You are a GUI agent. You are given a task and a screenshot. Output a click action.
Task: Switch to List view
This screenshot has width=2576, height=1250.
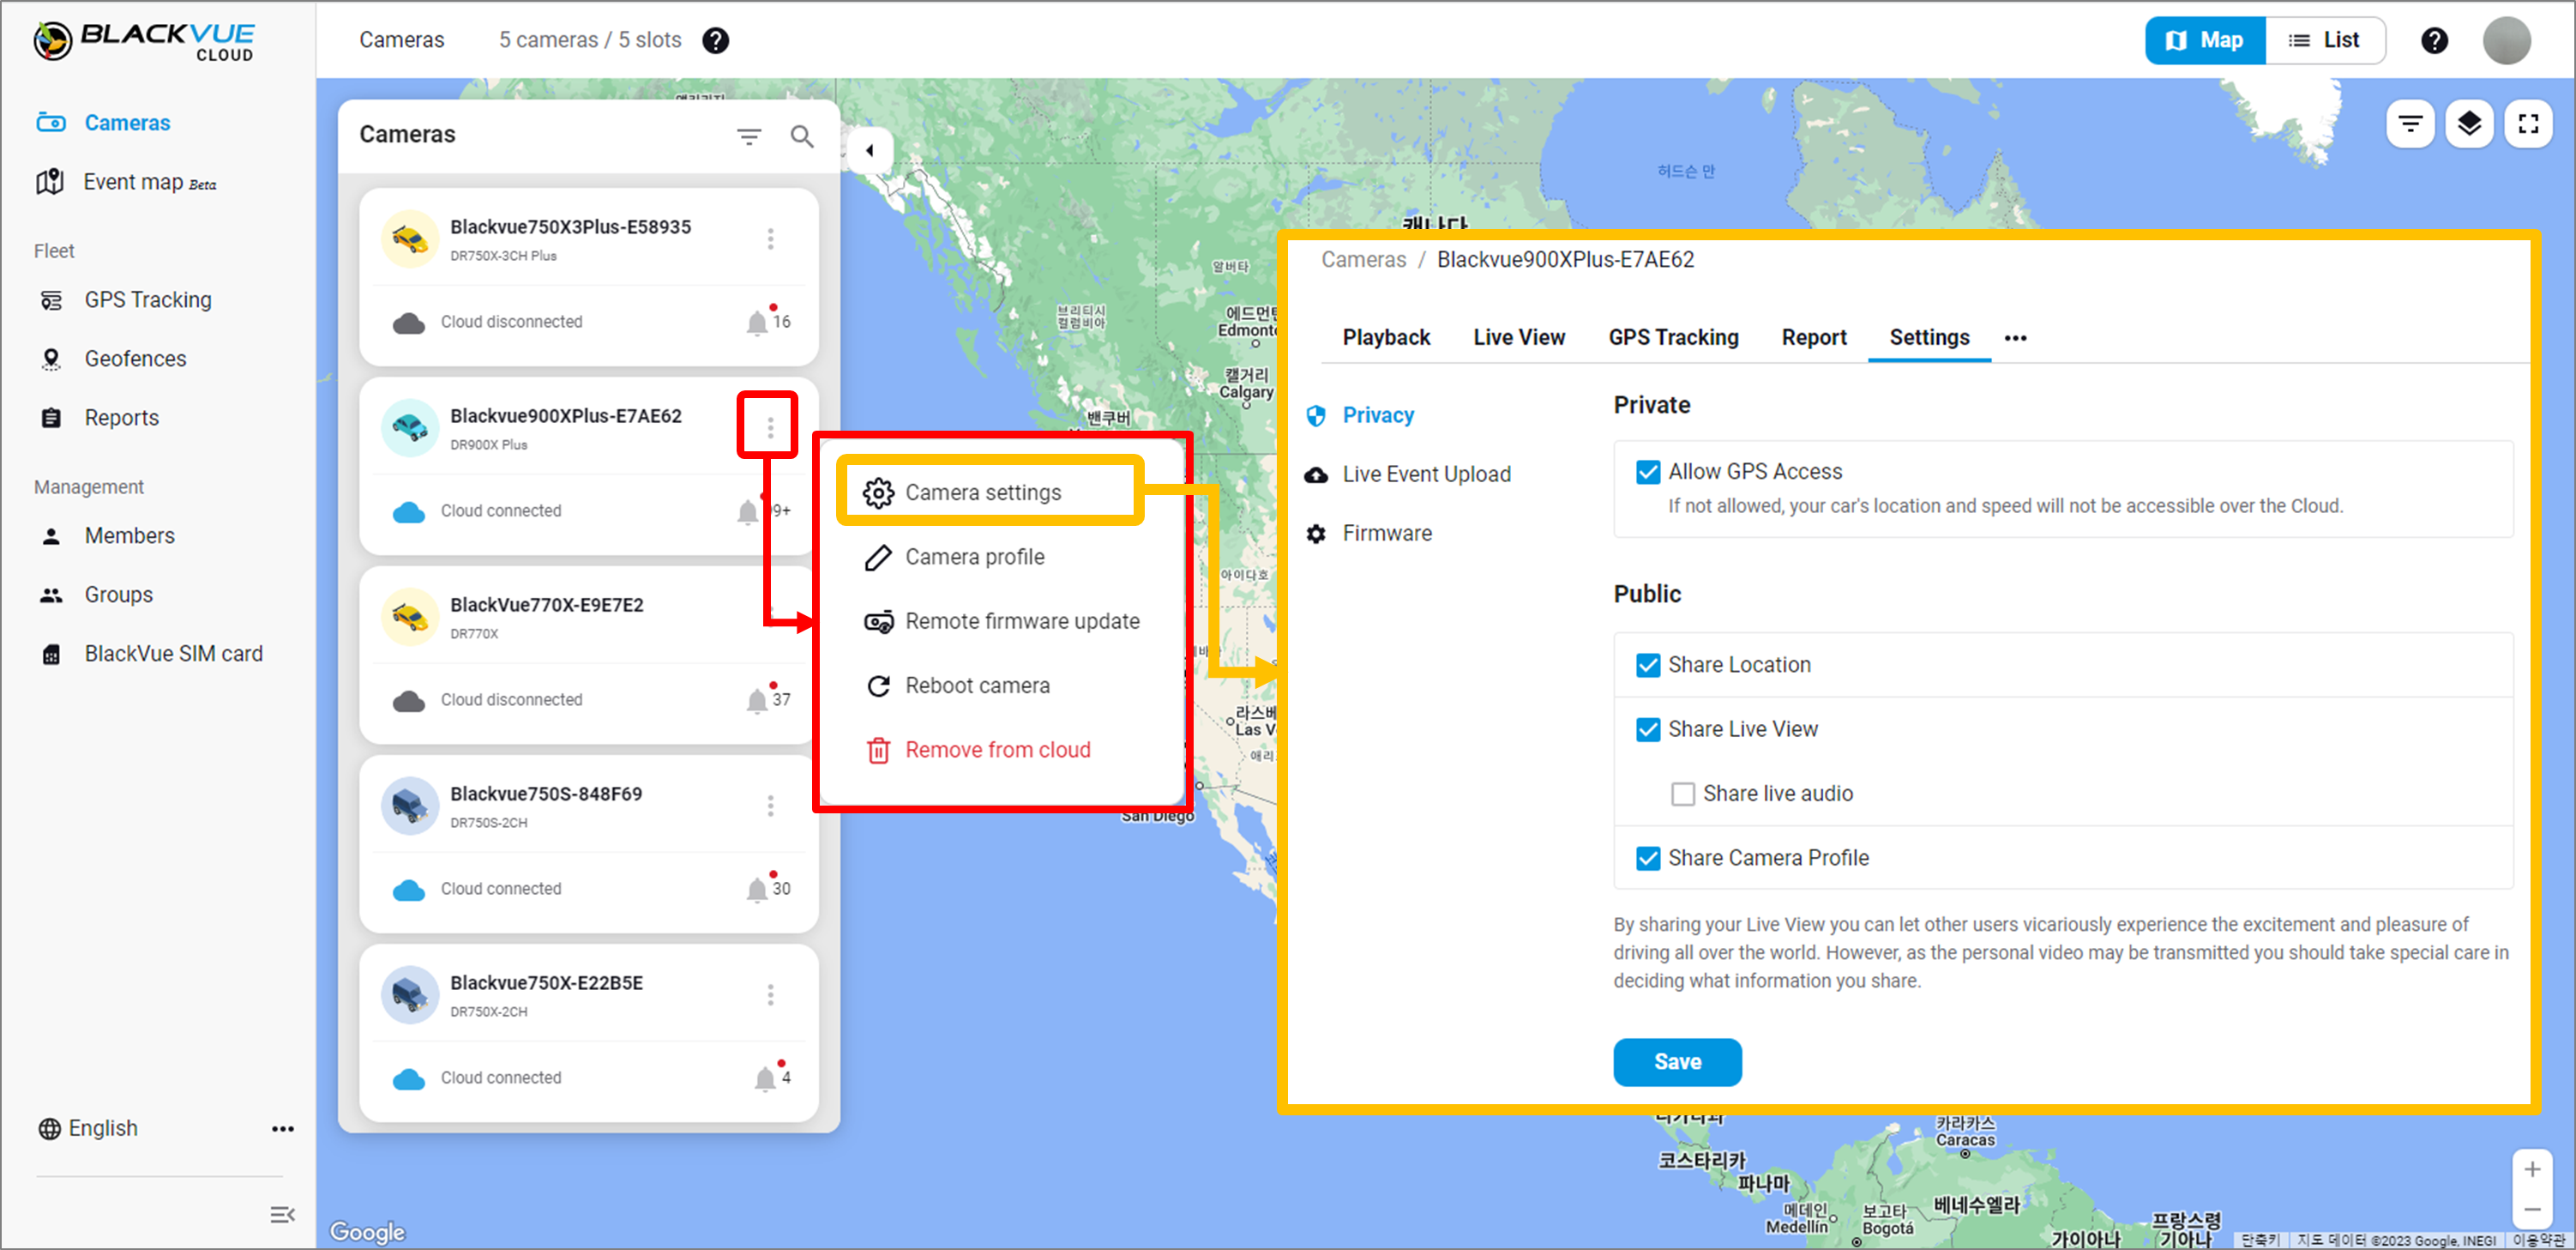pos(2324,40)
